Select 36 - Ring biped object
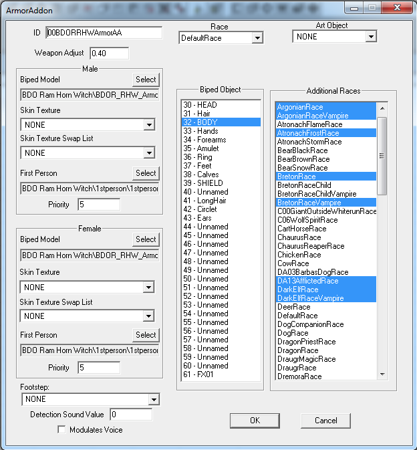Image resolution: width=417 pixels, height=450 pixels. (221, 157)
